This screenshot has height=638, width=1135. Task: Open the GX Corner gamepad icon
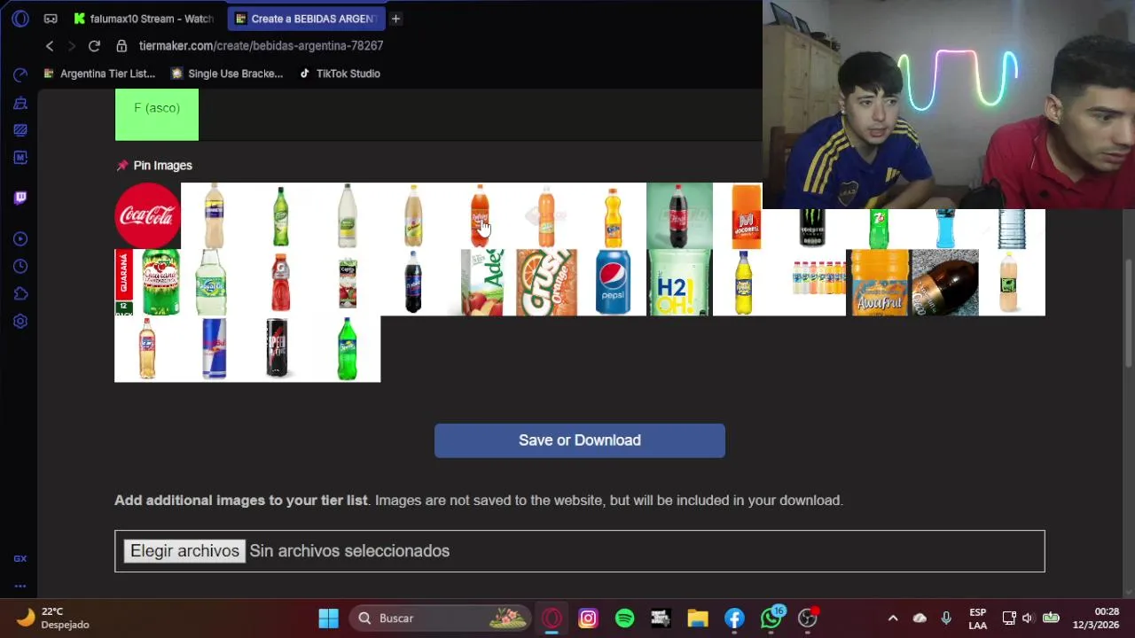click(51, 18)
